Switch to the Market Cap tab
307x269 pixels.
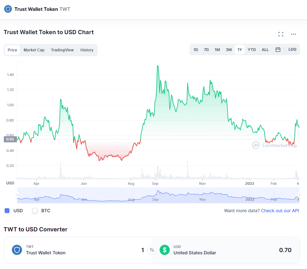34,50
